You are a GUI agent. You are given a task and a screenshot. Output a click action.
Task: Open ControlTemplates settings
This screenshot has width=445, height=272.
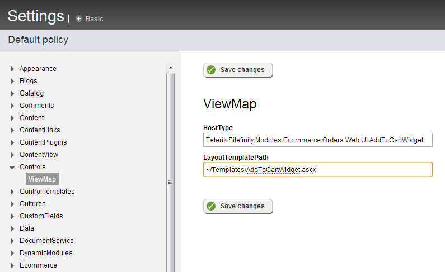pos(47,192)
